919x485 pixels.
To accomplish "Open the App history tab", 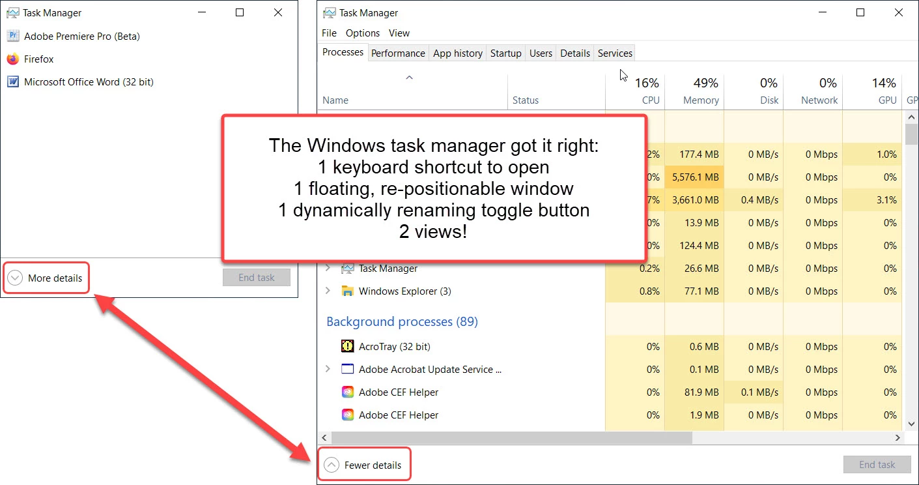I will tap(458, 53).
